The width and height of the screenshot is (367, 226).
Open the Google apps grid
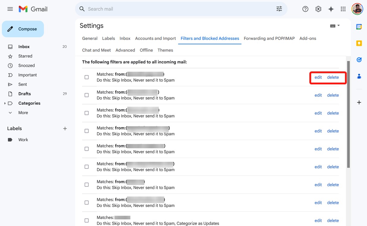tap(343, 9)
